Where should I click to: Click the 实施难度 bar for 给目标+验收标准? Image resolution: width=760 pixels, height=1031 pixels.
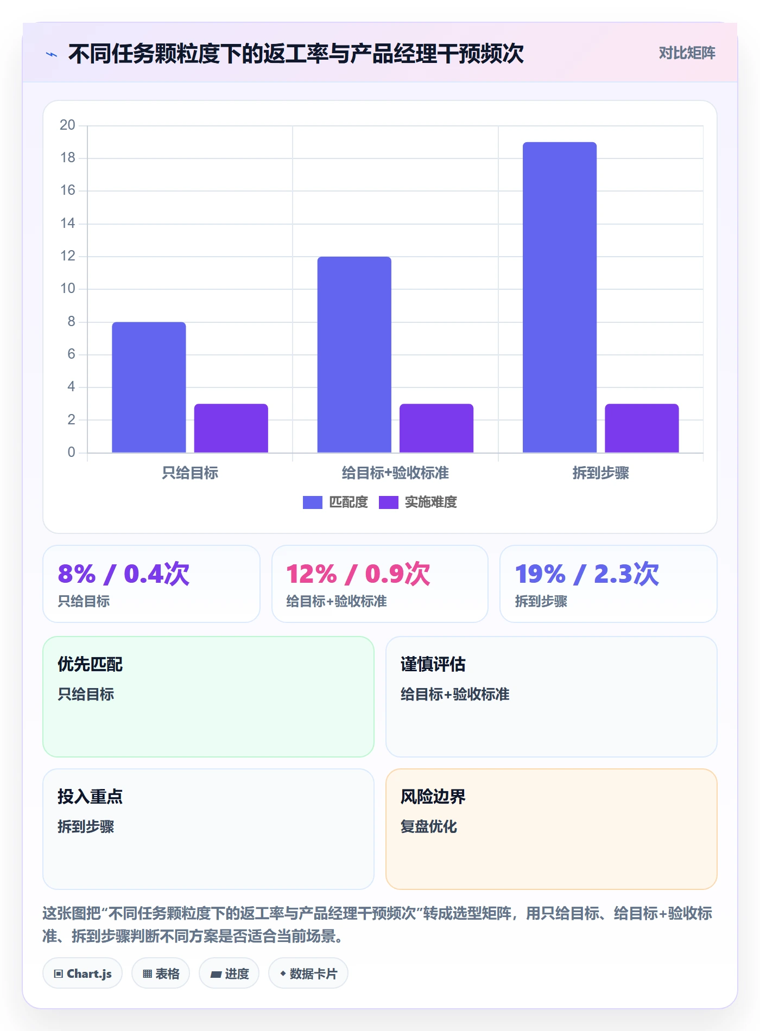click(436, 428)
